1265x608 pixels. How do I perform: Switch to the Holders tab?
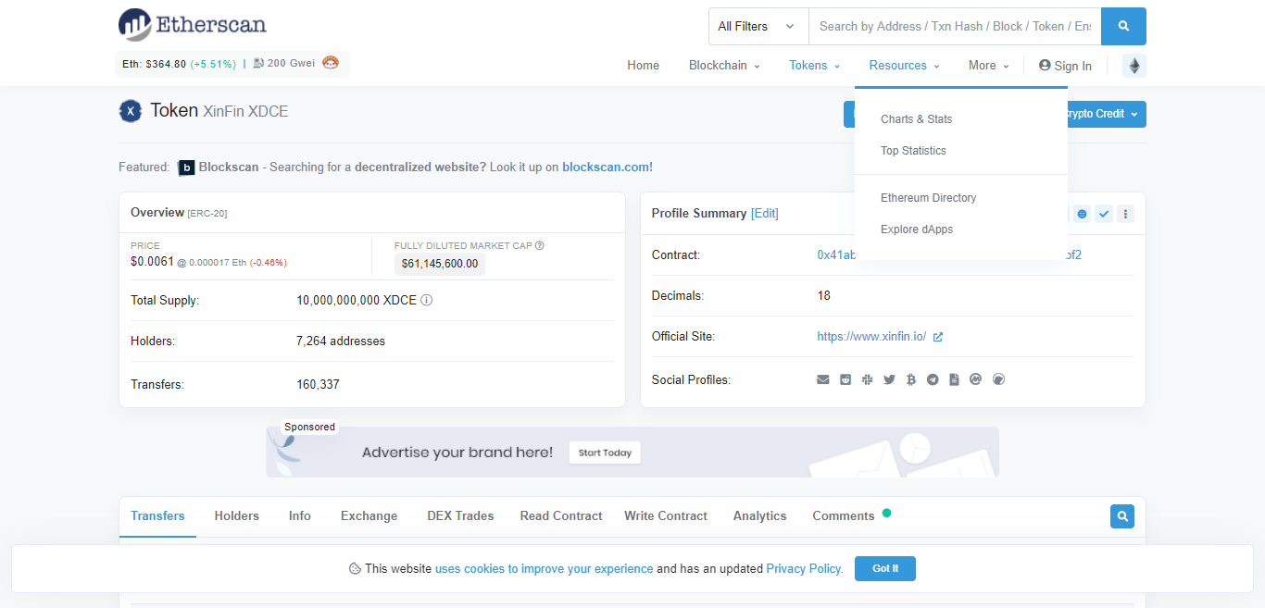(x=237, y=516)
